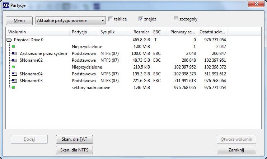
Task: Sort by the Rozmiar column header
Action: coord(139,32)
